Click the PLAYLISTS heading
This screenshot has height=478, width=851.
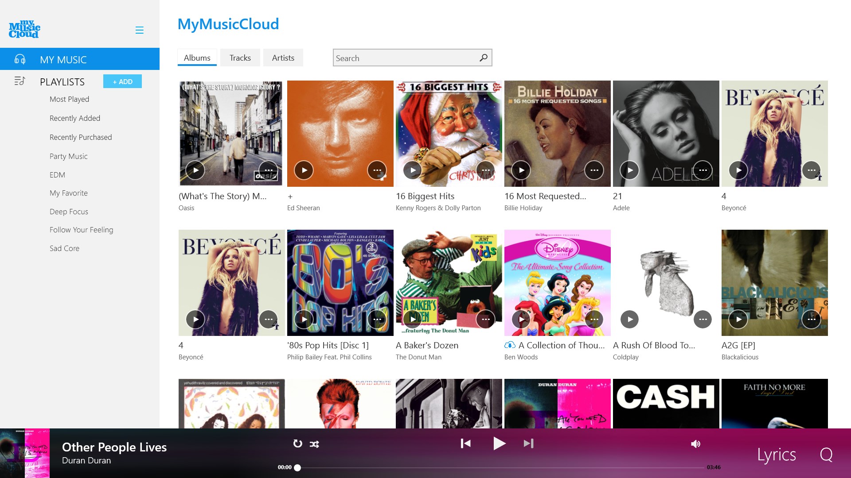tap(62, 82)
